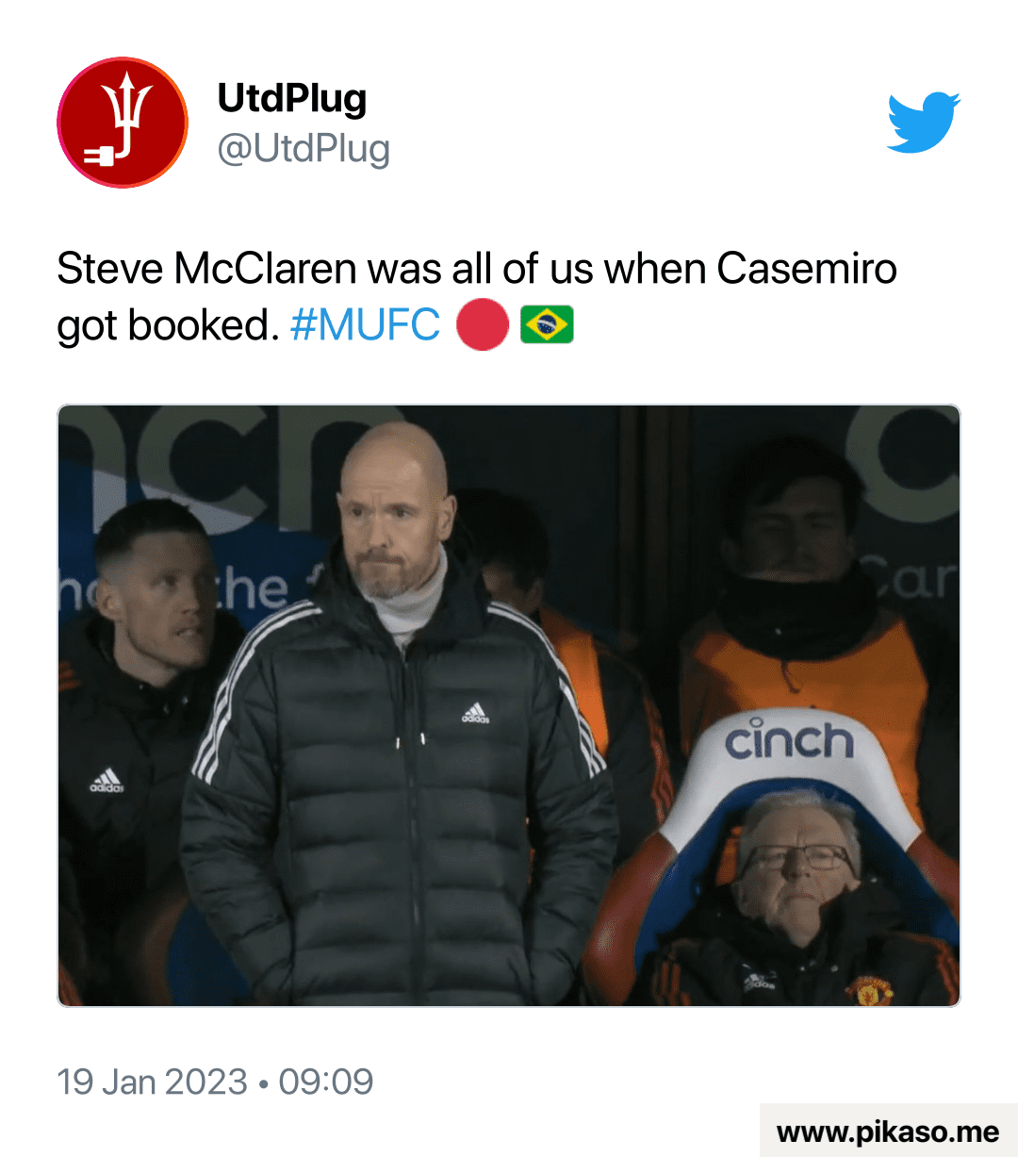Click the 09:09 time in timestamp
Image resolution: width=1018 pixels, height=1157 pixels.
click(326, 1082)
